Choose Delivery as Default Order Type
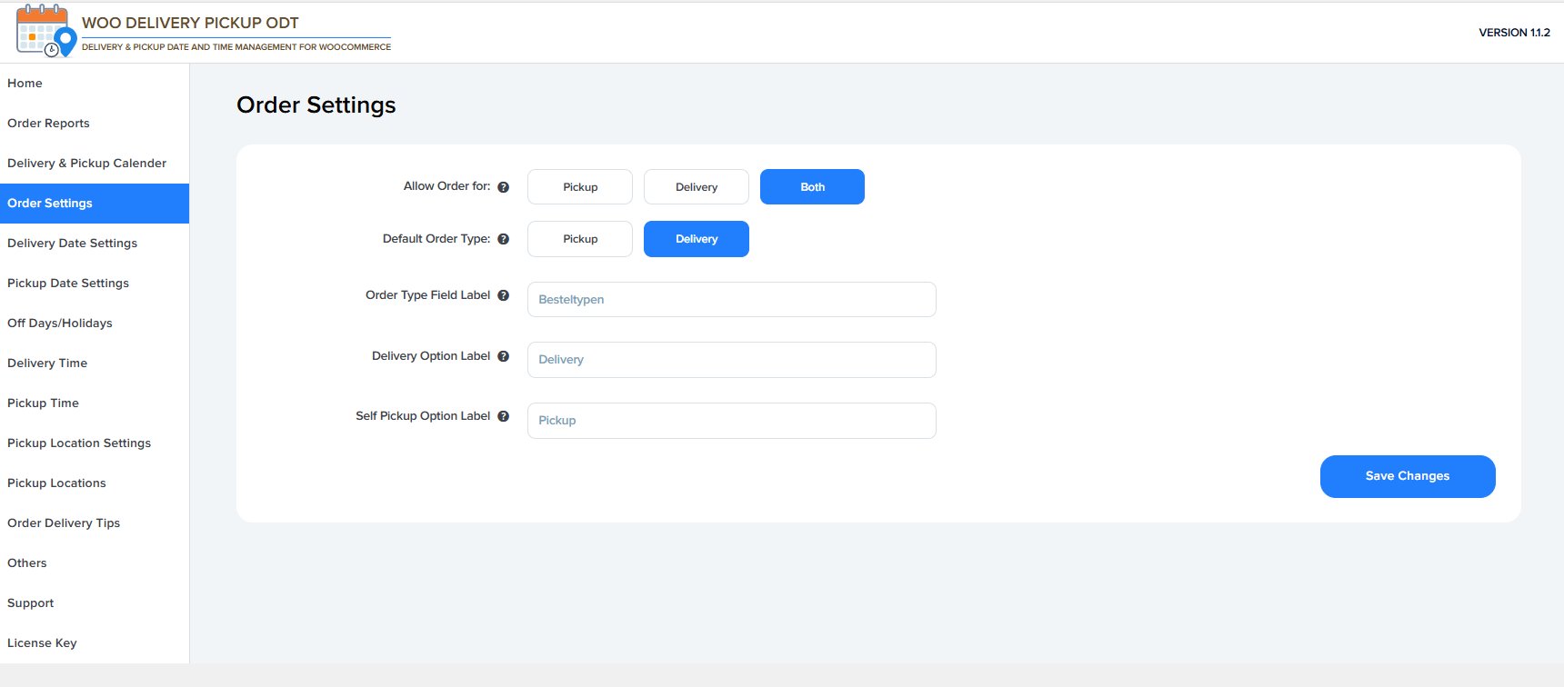The width and height of the screenshot is (1564, 687). (x=696, y=239)
